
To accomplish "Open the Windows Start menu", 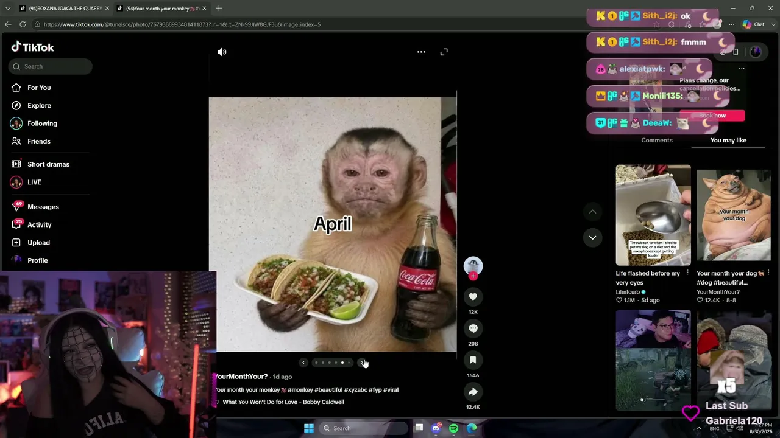I will (309, 428).
